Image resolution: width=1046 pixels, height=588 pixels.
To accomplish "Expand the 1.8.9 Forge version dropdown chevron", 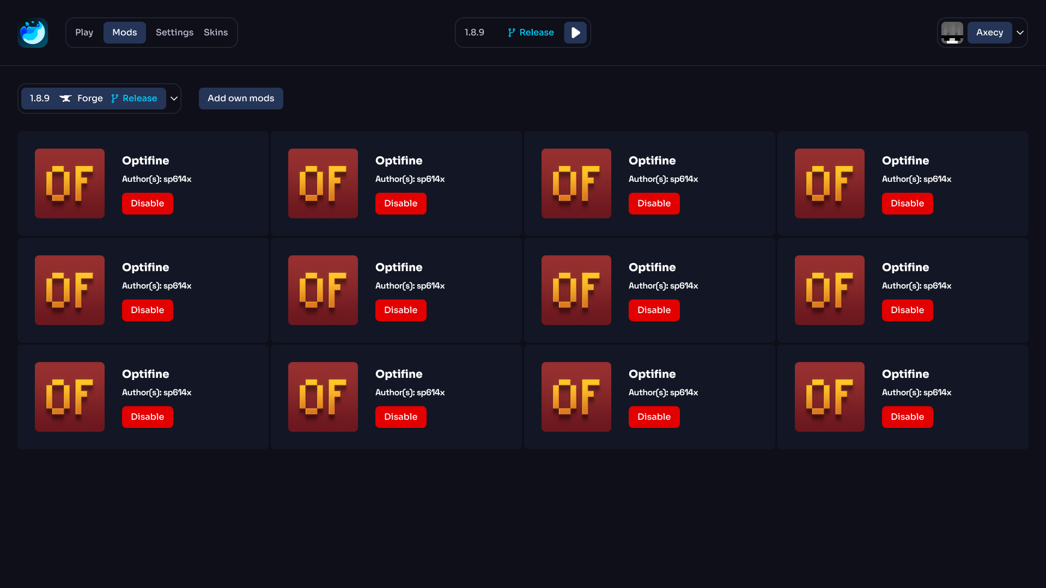I will [x=174, y=99].
